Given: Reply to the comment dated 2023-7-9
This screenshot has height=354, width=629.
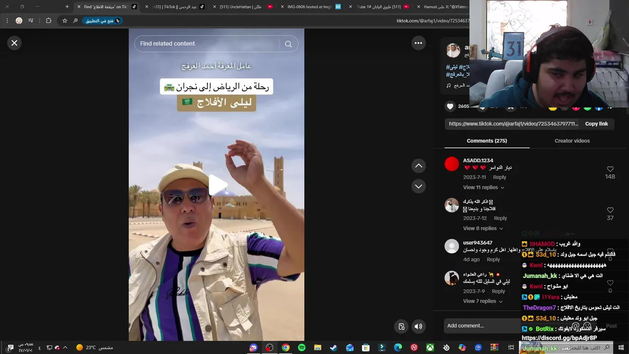Looking at the screenshot, I should pyautogui.click(x=498, y=291).
